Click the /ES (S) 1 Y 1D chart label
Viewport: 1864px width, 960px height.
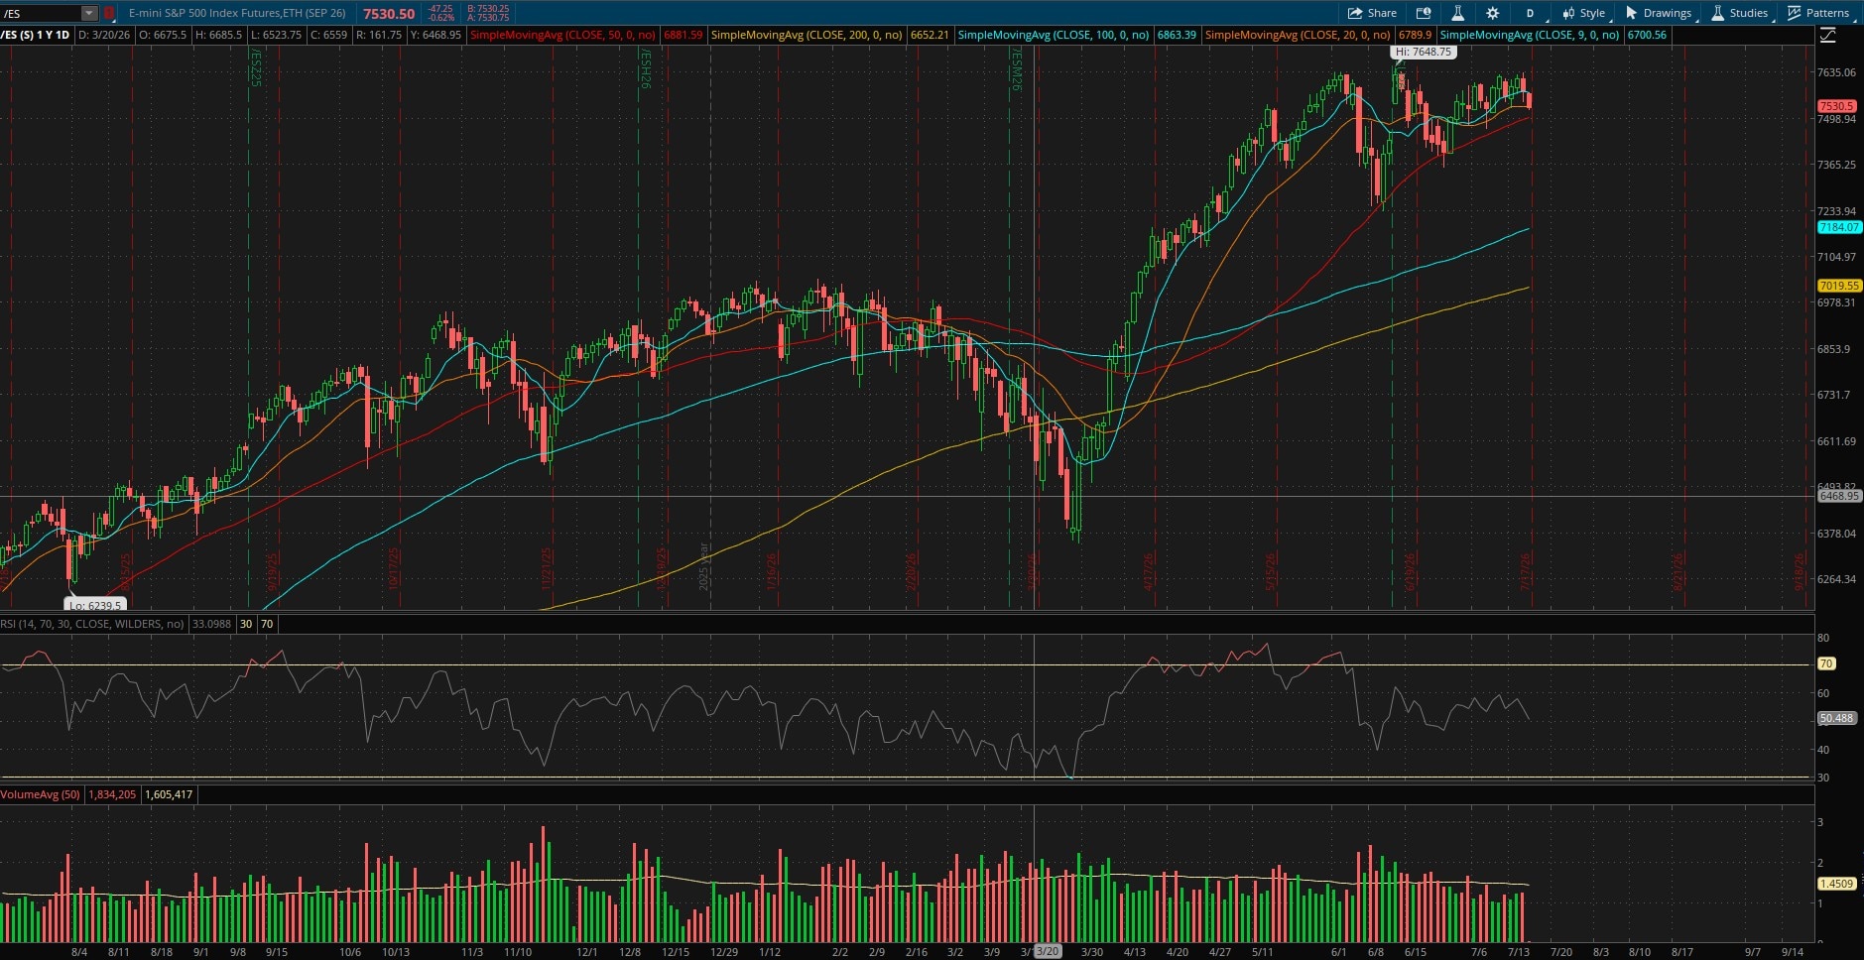click(35, 35)
